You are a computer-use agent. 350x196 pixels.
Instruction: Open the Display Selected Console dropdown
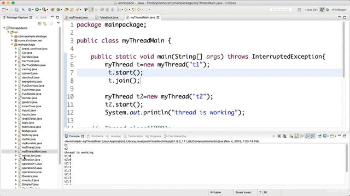(x=328, y=136)
